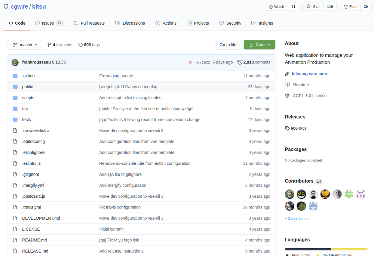Image resolution: width=374 pixels, height=256 pixels.
Task: Click the Readme book icon
Action: pos(287,84)
